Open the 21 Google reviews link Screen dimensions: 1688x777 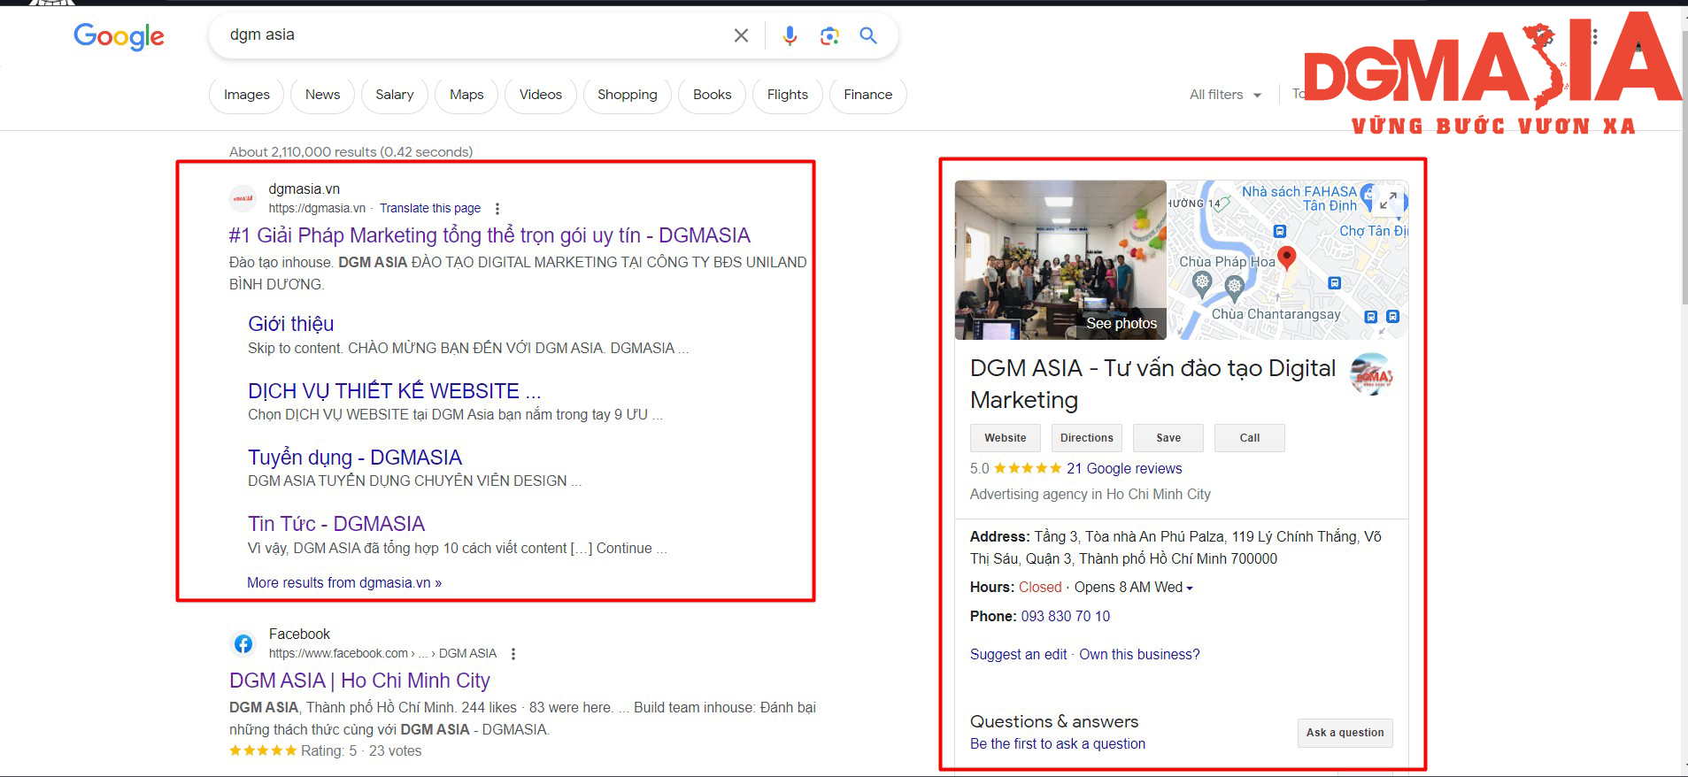1124,469
